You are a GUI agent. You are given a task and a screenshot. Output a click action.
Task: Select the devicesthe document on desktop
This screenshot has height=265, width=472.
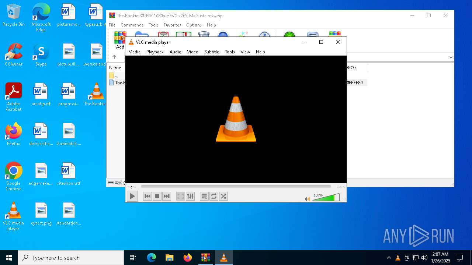click(x=41, y=134)
